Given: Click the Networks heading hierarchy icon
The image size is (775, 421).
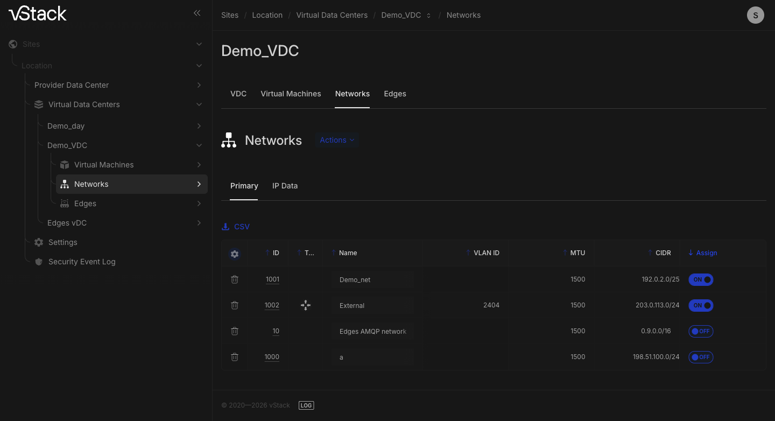Looking at the screenshot, I should (229, 140).
